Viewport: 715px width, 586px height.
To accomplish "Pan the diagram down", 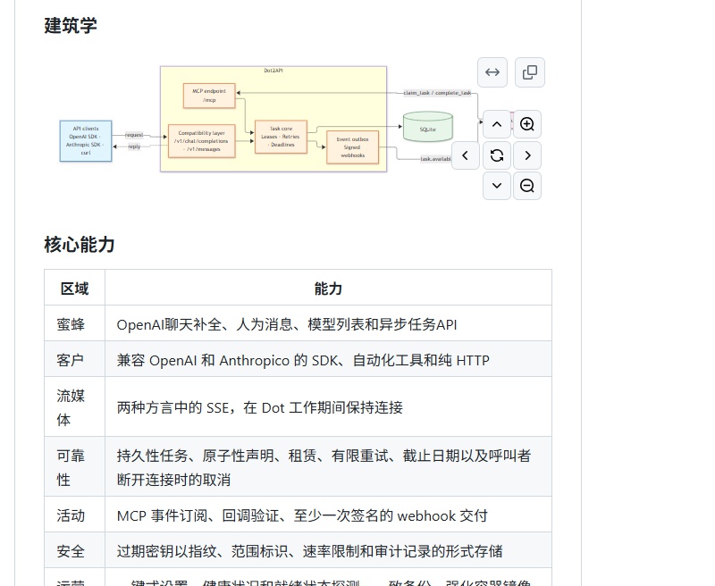I will point(497,186).
